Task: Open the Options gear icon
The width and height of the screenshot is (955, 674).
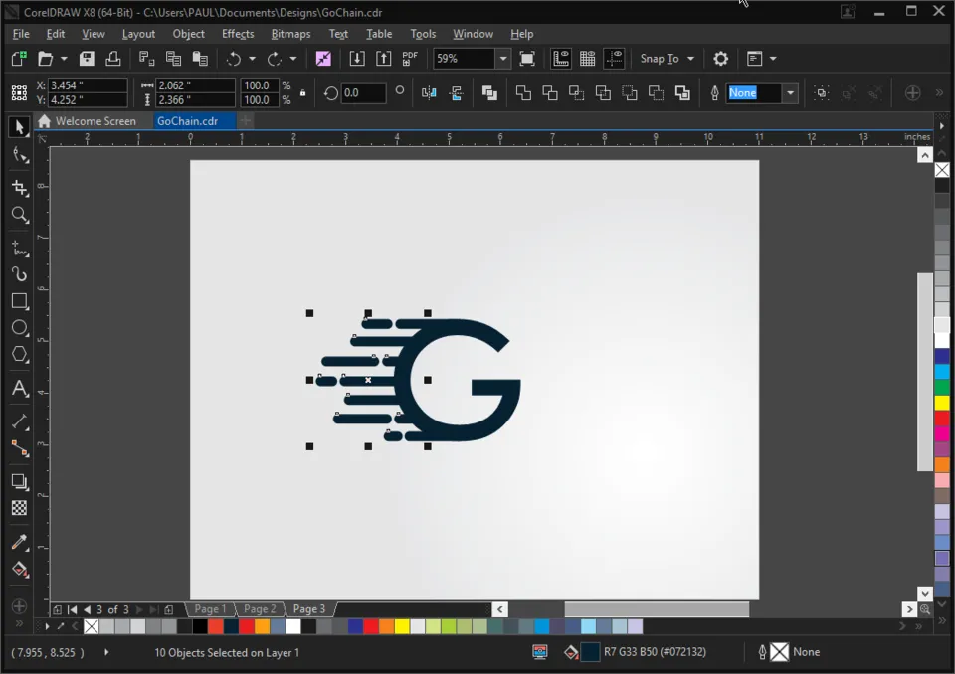Action: (720, 59)
